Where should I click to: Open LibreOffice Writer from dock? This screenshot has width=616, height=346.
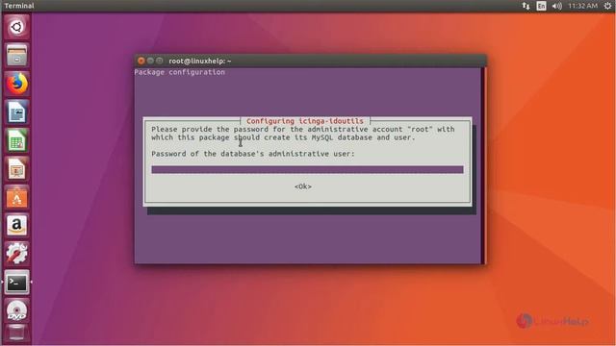[x=16, y=111]
